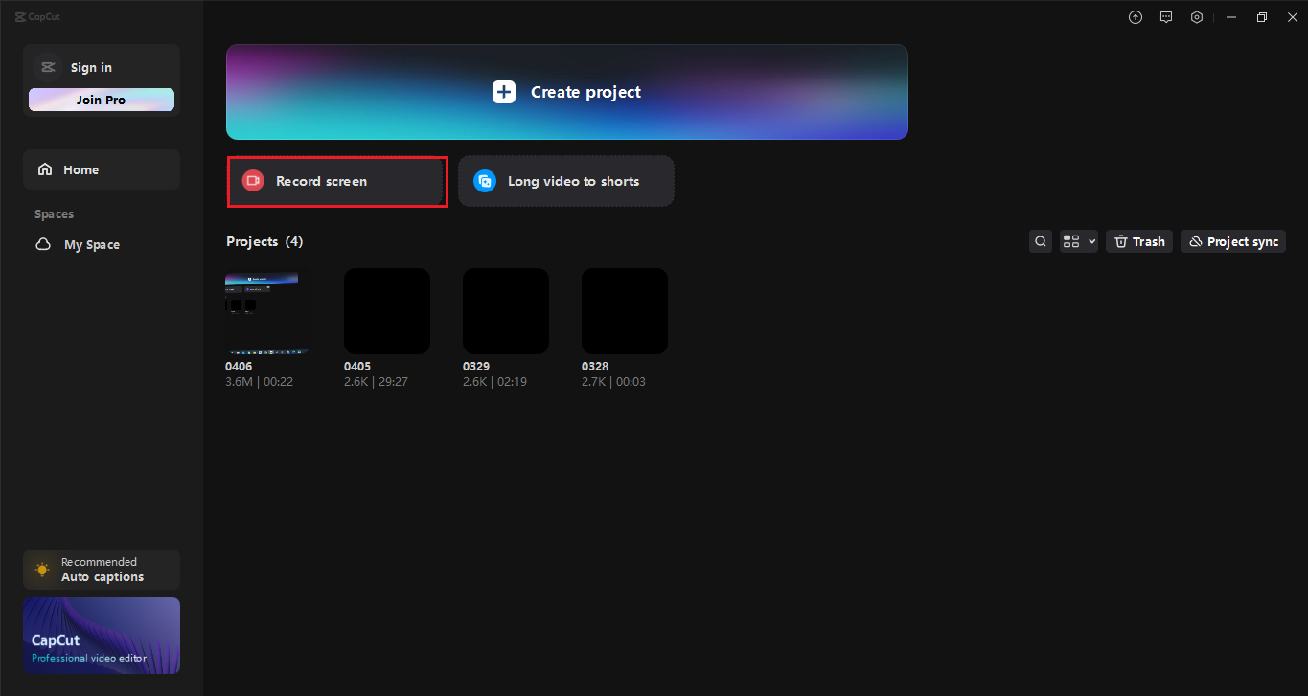The image size is (1308, 696).
Task: Click the Sign in option
Action: [91, 67]
